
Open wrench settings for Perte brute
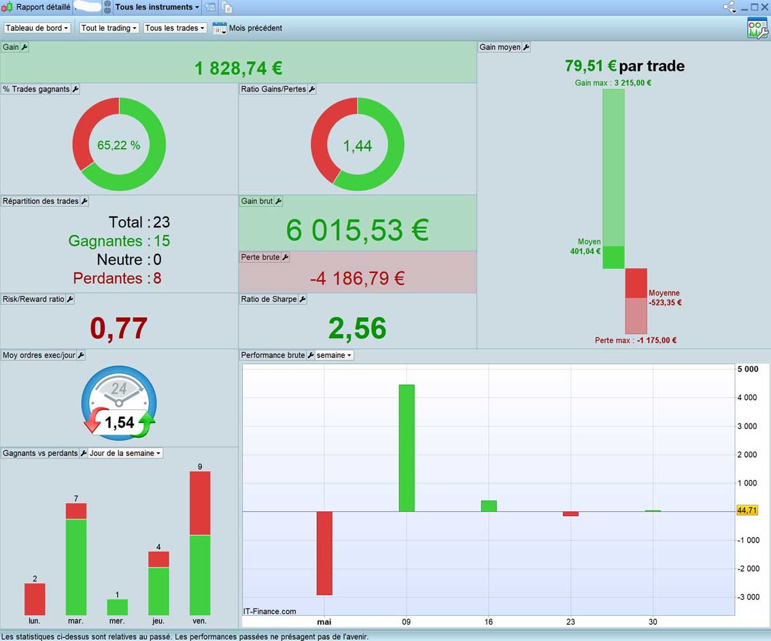pyautogui.click(x=285, y=257)
